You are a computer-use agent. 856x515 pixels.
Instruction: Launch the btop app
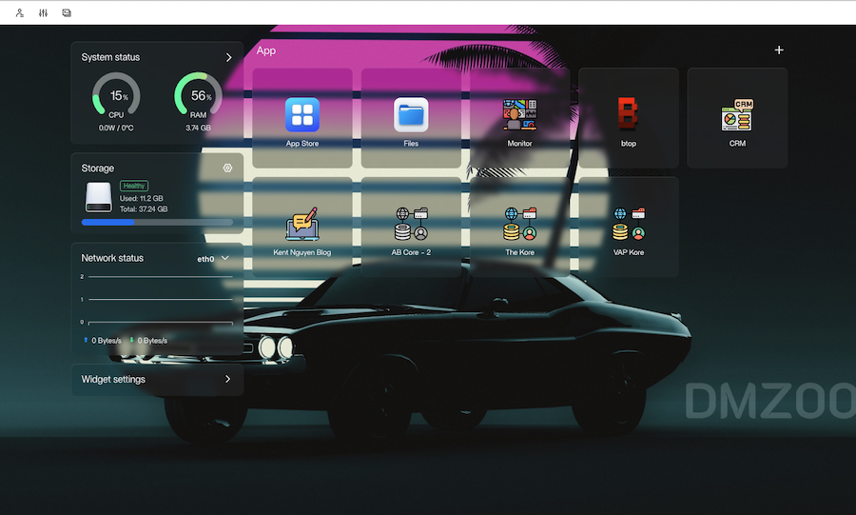629,118
